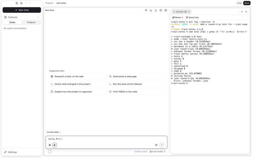Toggle split view layout icon
The image size is (253, 158).
point(161,10)
